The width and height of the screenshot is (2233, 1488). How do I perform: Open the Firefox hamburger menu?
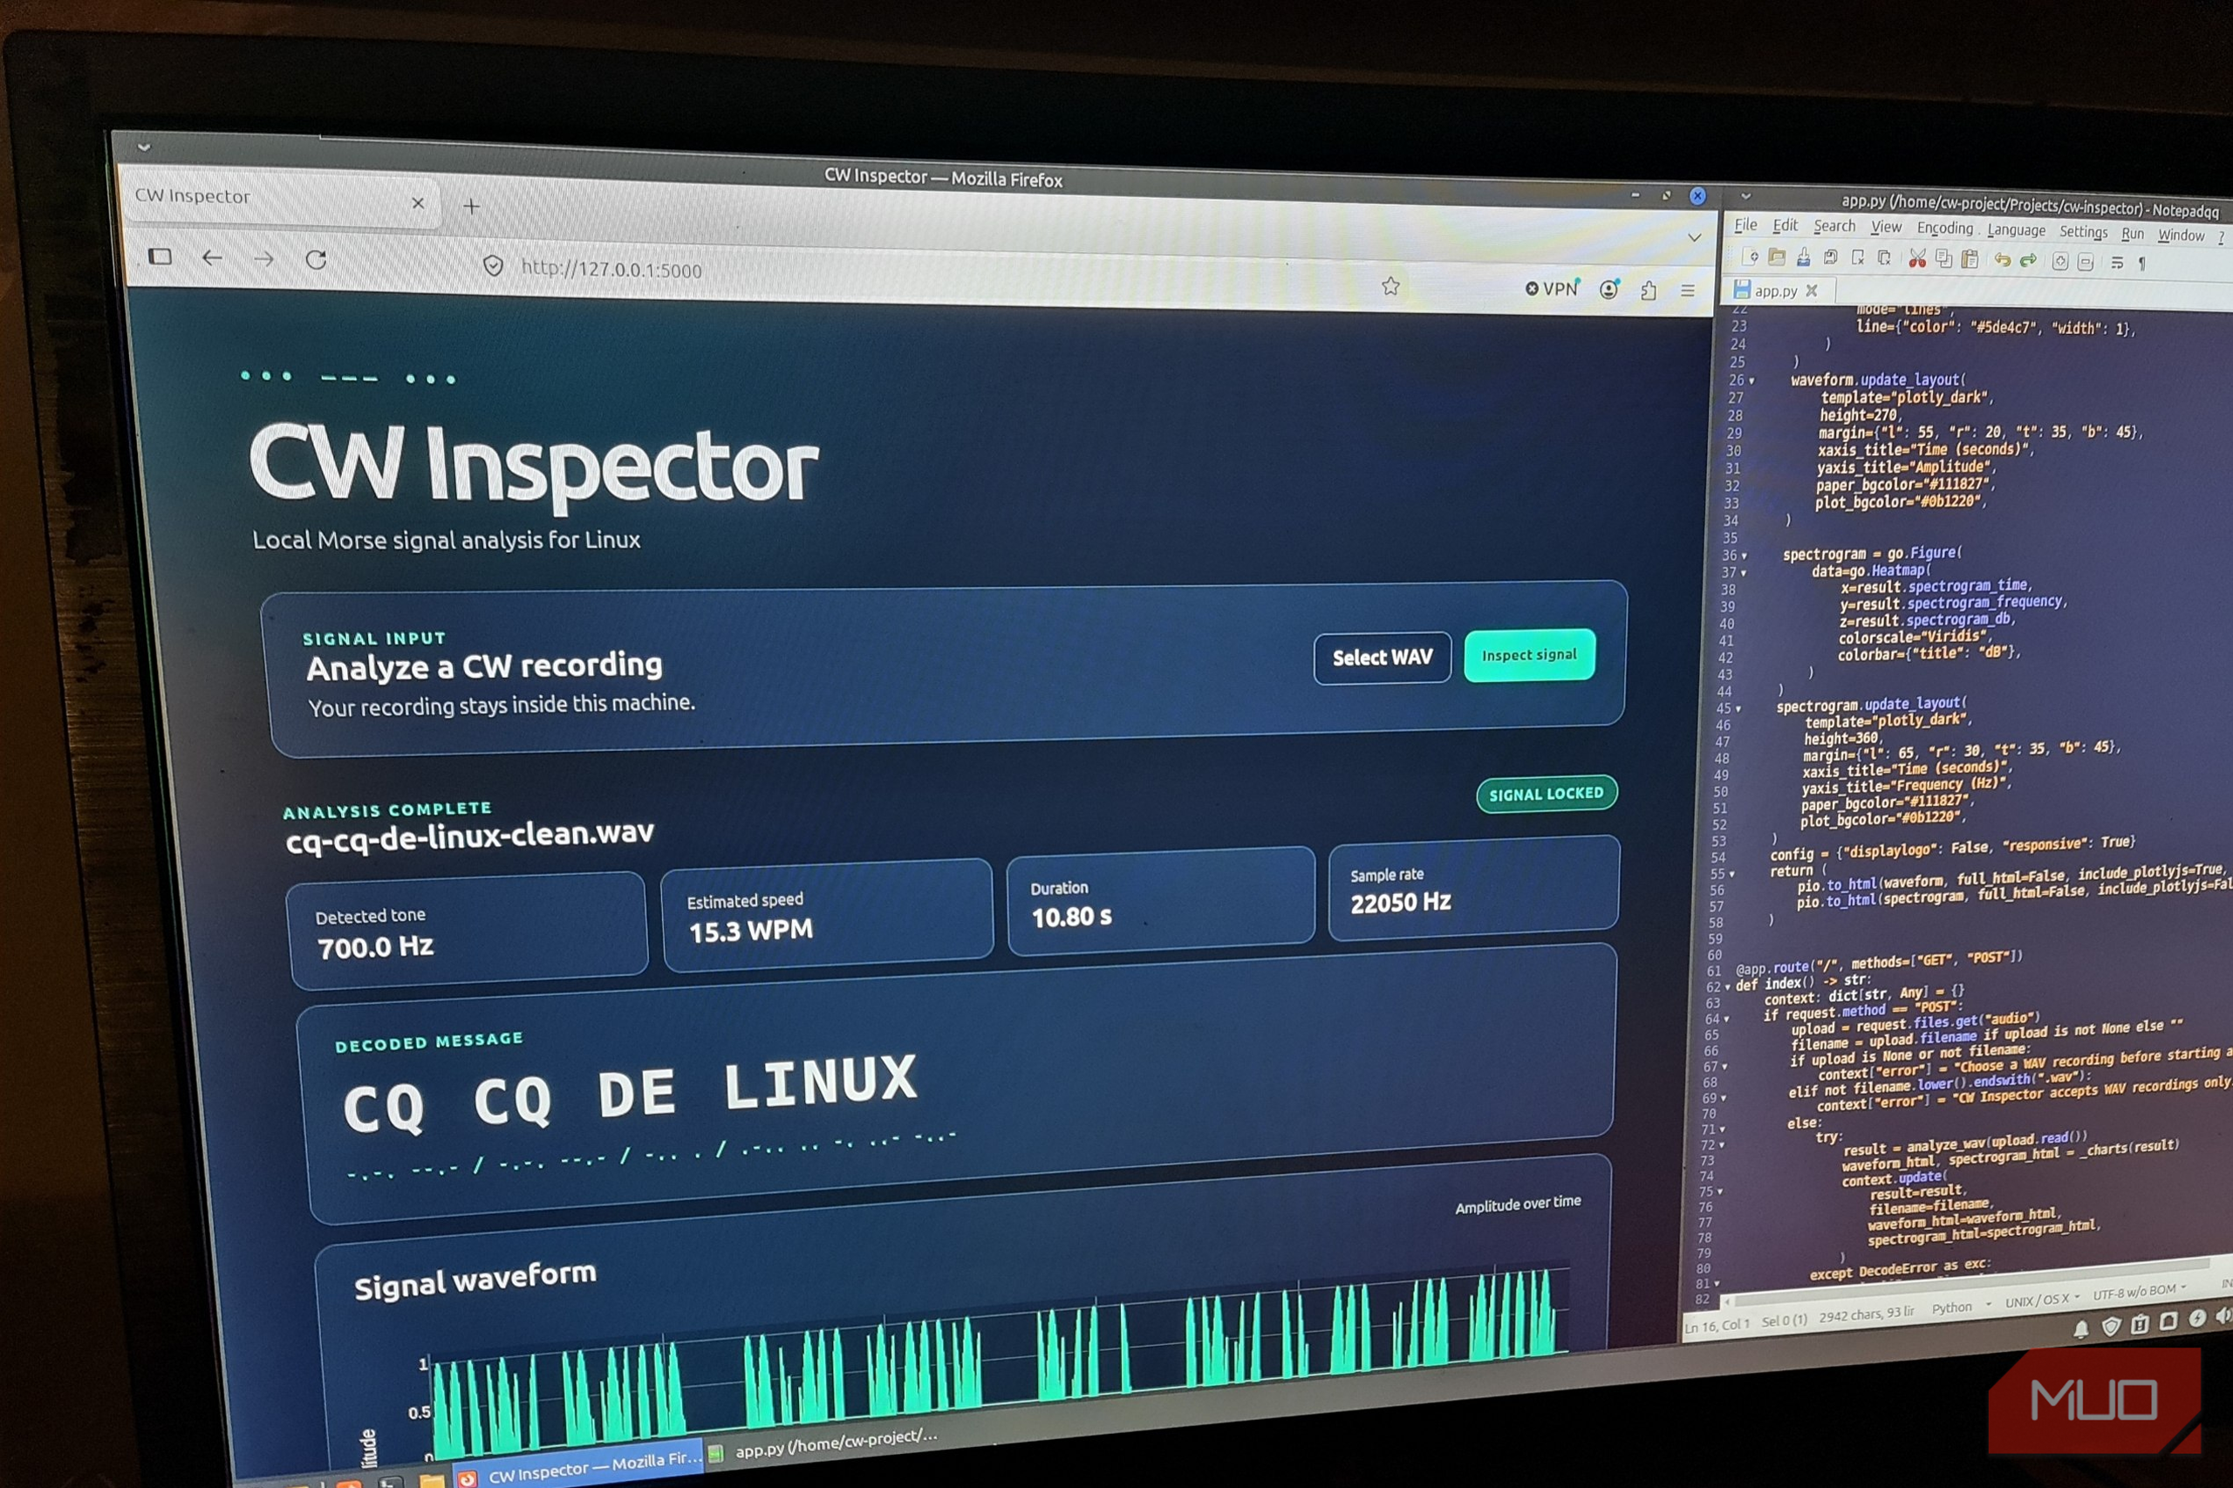pos(1687,290)
